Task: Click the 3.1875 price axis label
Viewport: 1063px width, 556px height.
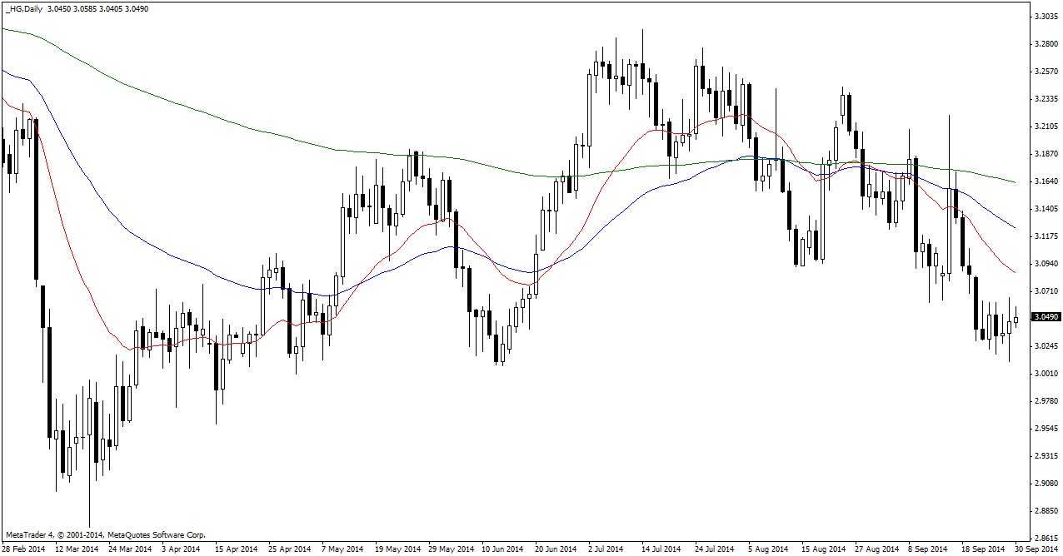Action: [1045, 154]
